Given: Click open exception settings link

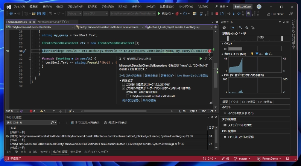Looking at the screenshot, I should point(131,100).
